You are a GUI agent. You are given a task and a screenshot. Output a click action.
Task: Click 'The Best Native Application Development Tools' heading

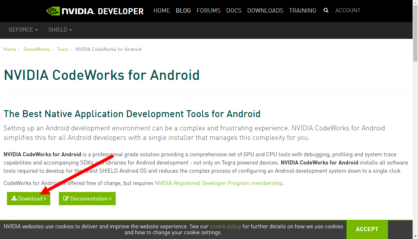pos(132,114)
